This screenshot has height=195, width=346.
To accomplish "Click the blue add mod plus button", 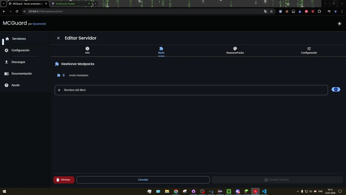I will click(336, 89).
